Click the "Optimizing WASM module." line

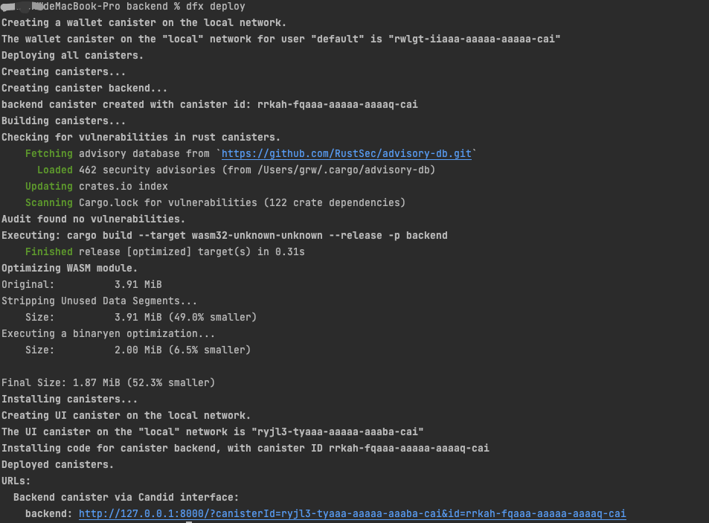coord(69,268)
